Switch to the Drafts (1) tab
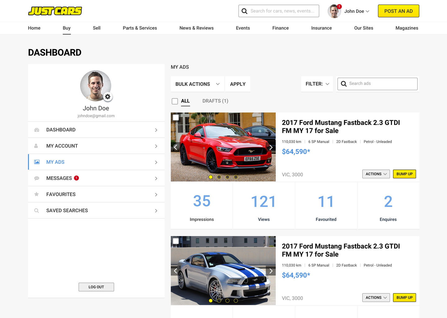The height and width of the screenshot is (318, 447). click(215, 101)
